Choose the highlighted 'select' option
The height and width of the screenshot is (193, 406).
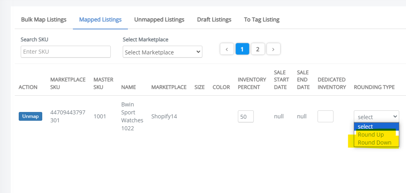tap(376, 127)
